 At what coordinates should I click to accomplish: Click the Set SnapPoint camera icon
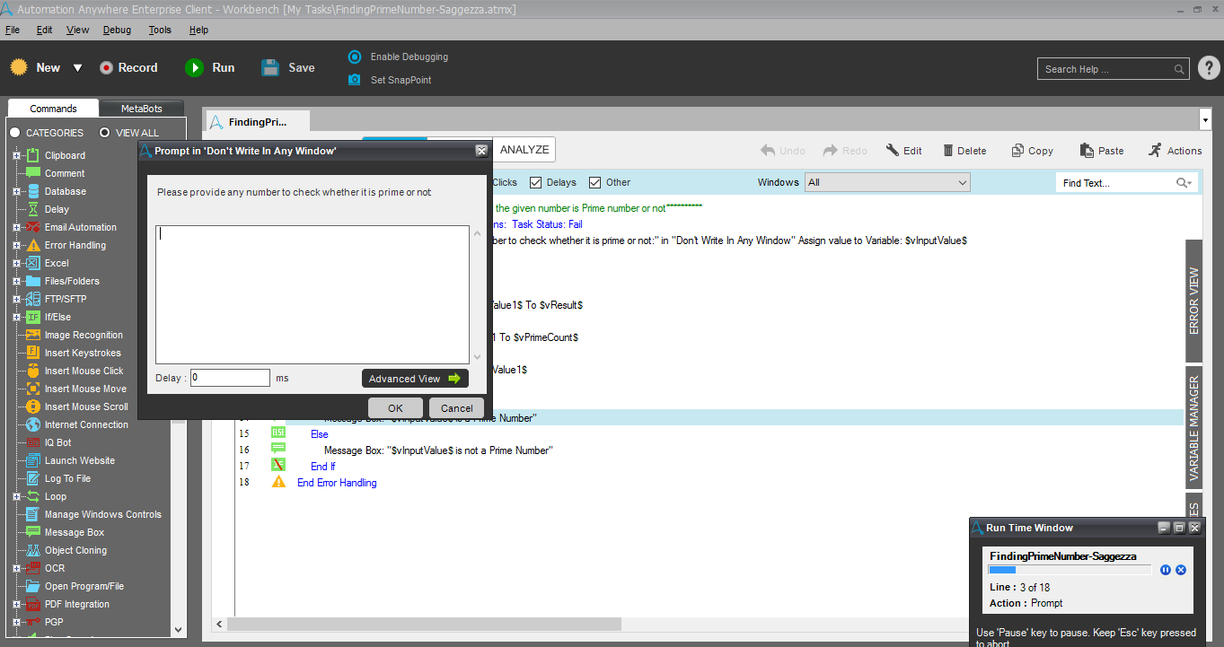pyautogui.click(x=354, y=80)
